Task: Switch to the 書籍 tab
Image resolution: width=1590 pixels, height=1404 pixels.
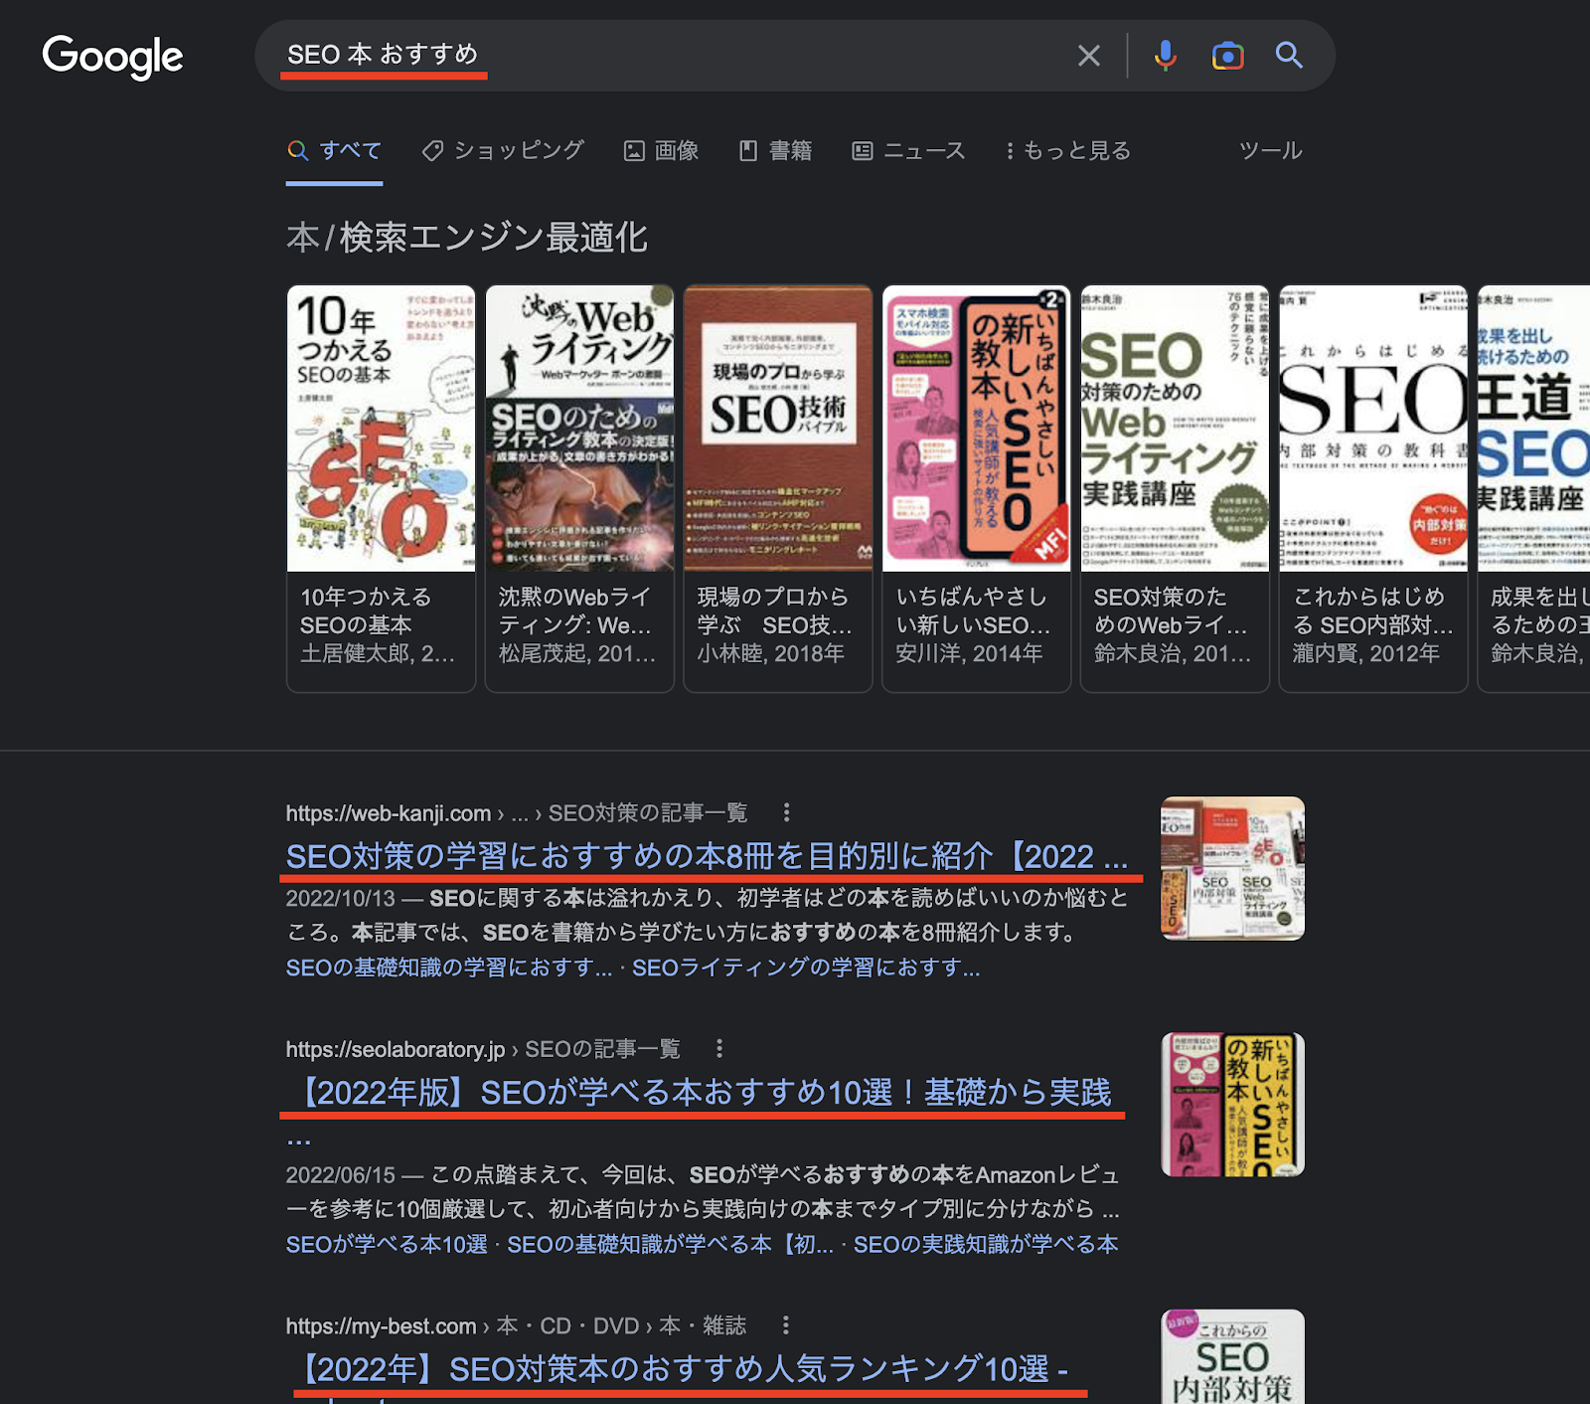Action: (x=775, y=151)
